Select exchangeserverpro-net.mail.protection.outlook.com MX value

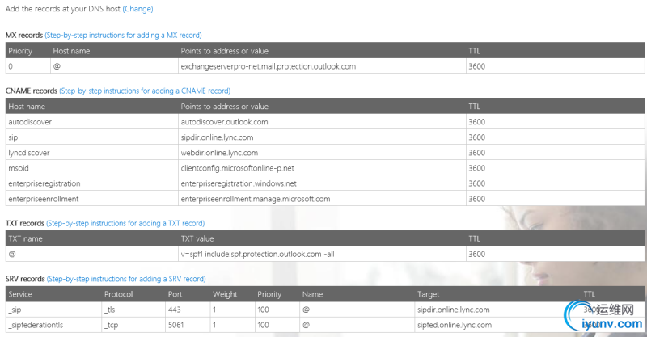point(269,66)
